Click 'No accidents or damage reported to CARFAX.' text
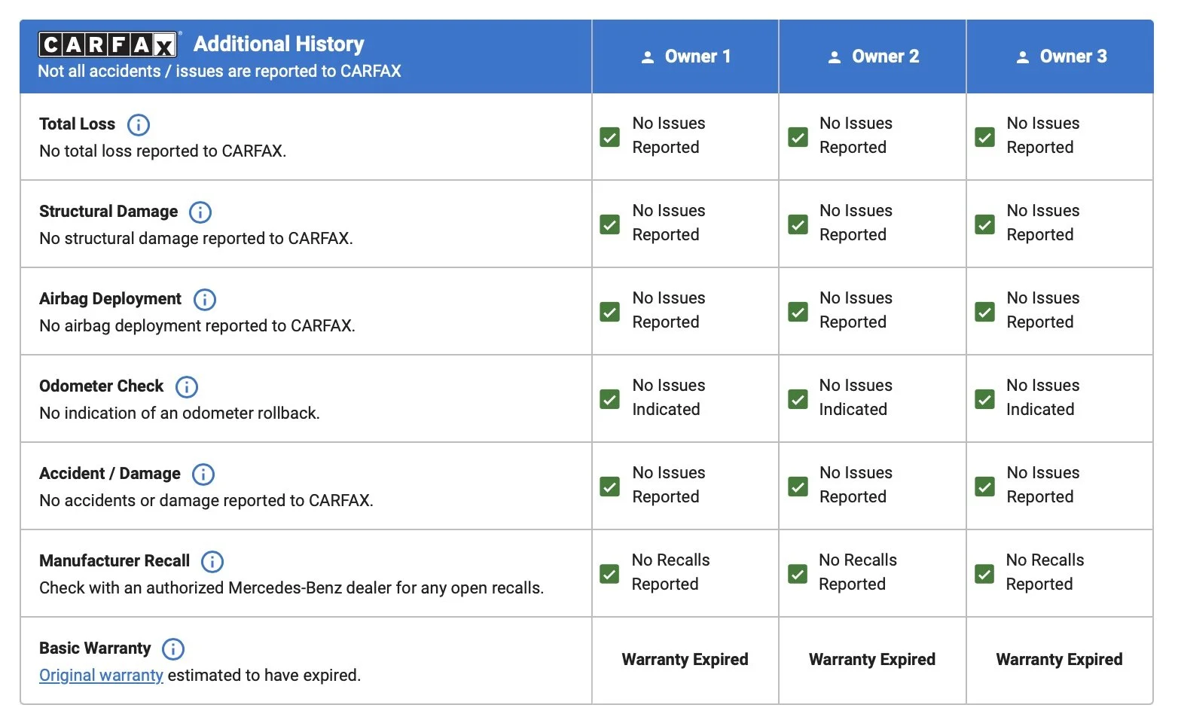This screenshot has height=714, width=1178. coord(206,501)
